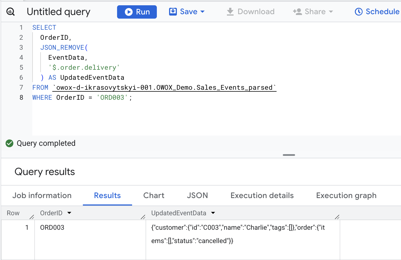The width and height of the screenshot is (401, 260).
Task: Switch to the Job information tab
Action: pyautogui.click(x=42, y=196)
